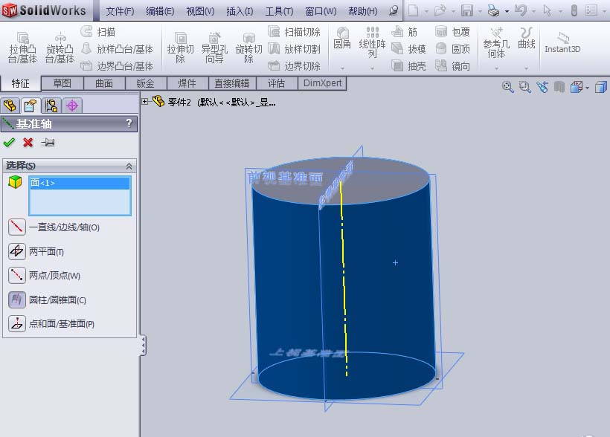Viewport: 610px width, 437px height.
Task: Click the Extruded Cut (拉伸切除) tool
Action: 180,48
